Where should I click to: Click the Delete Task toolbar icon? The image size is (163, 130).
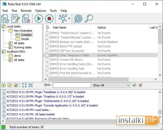click(26, 19)
